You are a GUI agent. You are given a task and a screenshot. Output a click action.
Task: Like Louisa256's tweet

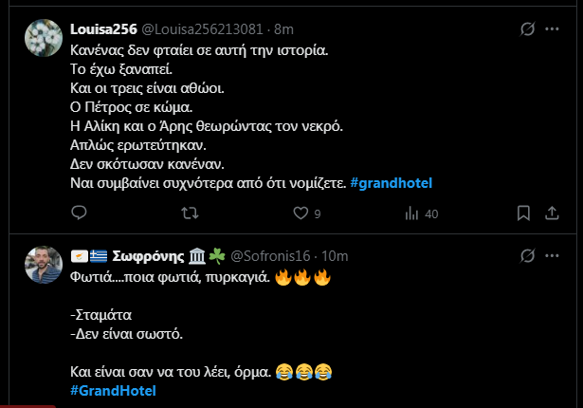(301, 214)
